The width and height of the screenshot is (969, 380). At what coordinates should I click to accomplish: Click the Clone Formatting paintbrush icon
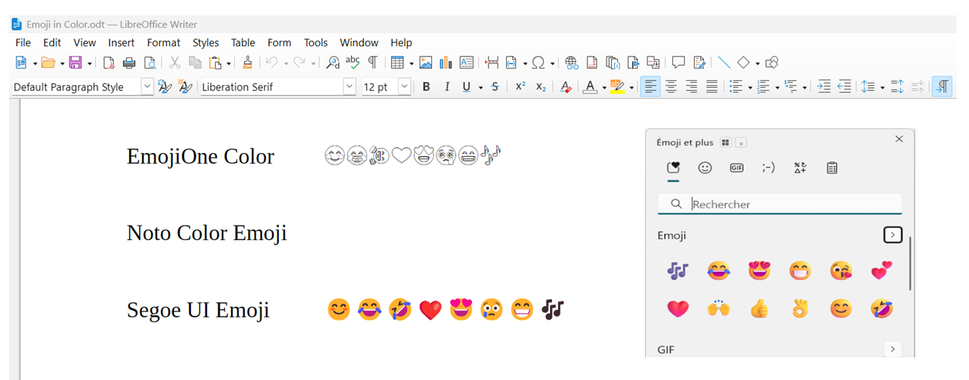point(247,63)
